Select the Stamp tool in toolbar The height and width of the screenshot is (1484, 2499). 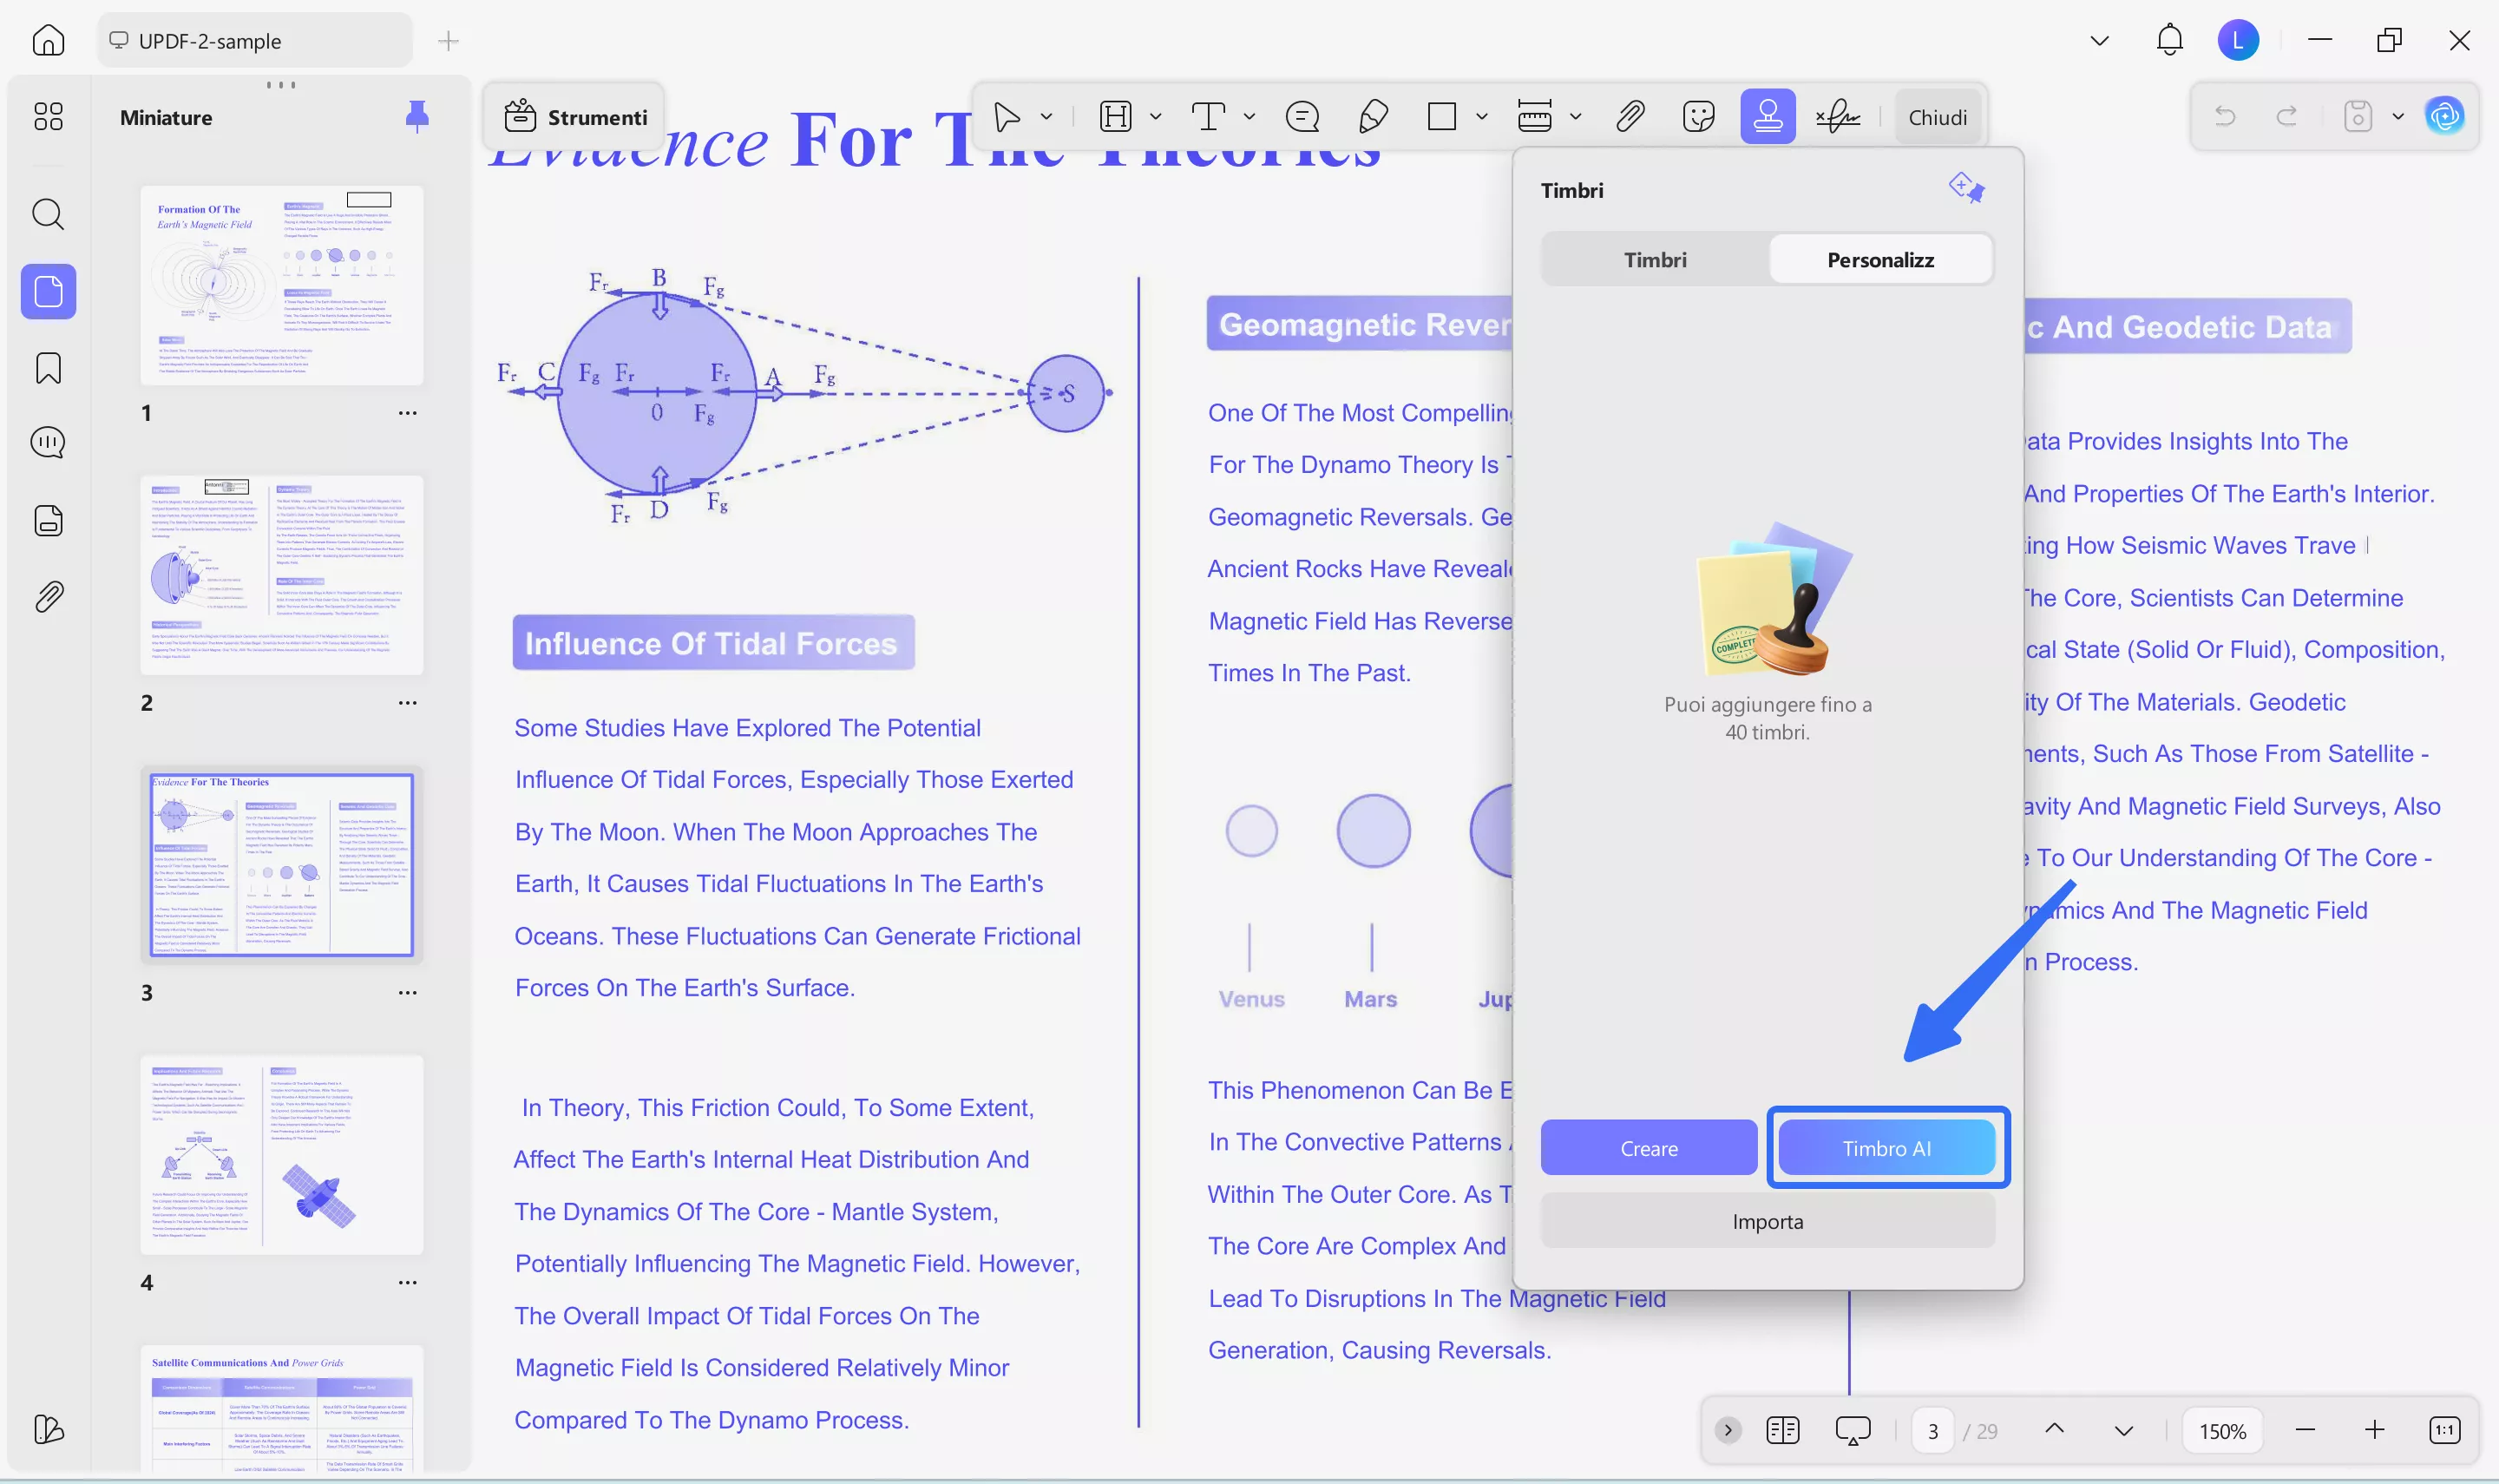(1767, 117)
